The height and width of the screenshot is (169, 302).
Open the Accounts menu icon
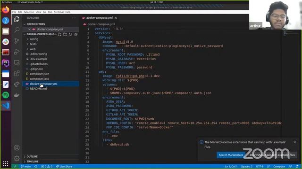(x=17, y=147)
